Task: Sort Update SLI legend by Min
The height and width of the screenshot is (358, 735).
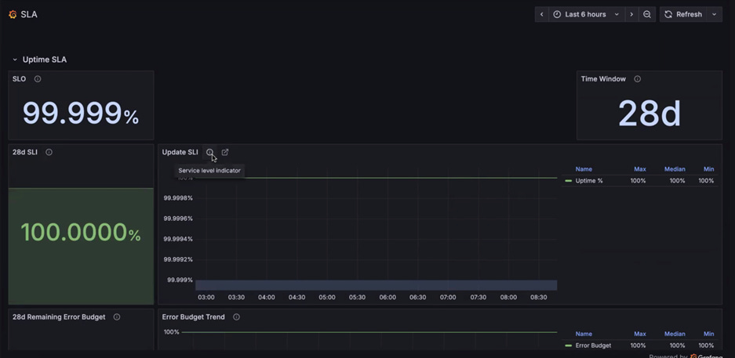Action: 709,169
